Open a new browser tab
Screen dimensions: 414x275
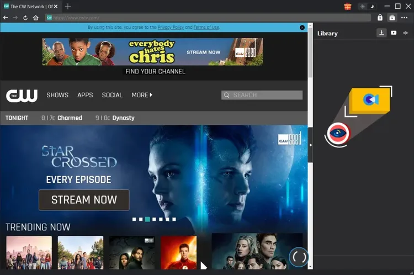68,6
